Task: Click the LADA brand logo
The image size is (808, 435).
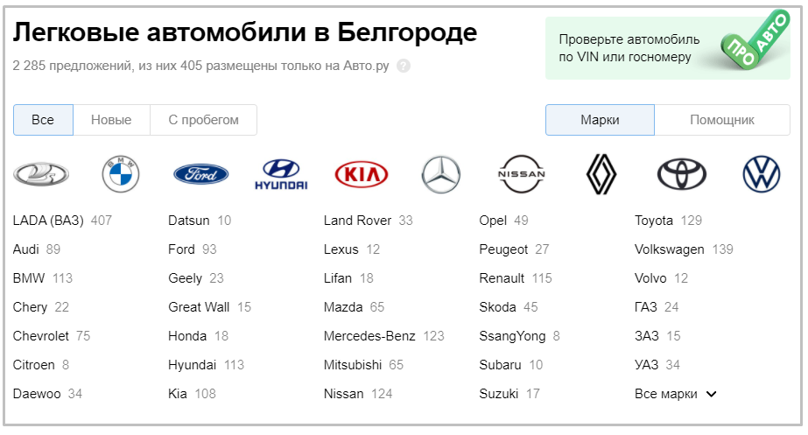Action: [41, 174]
